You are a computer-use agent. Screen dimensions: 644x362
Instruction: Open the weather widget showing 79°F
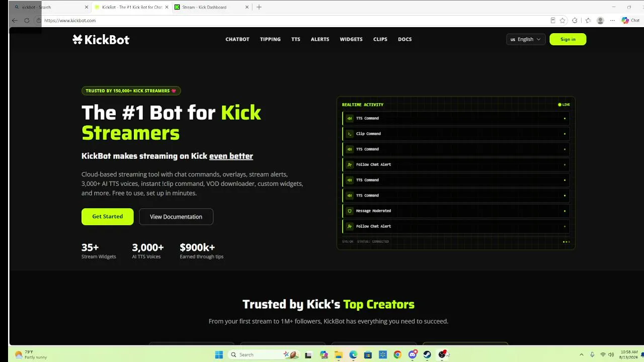tap(31, 354)
